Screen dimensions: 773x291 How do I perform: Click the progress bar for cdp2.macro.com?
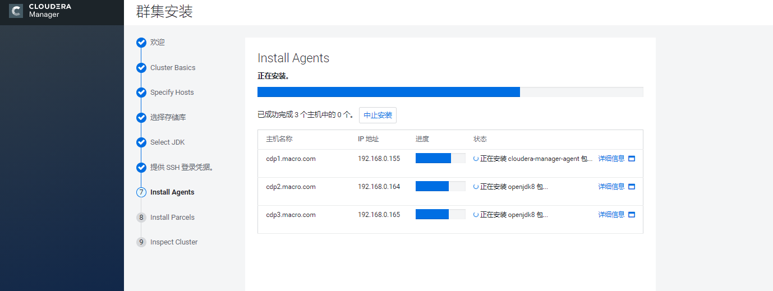[440, 186]
